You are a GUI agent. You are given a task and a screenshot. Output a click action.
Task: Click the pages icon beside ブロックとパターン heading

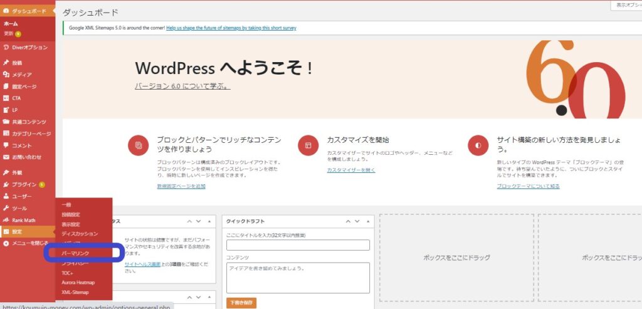(x=139, y=145)
